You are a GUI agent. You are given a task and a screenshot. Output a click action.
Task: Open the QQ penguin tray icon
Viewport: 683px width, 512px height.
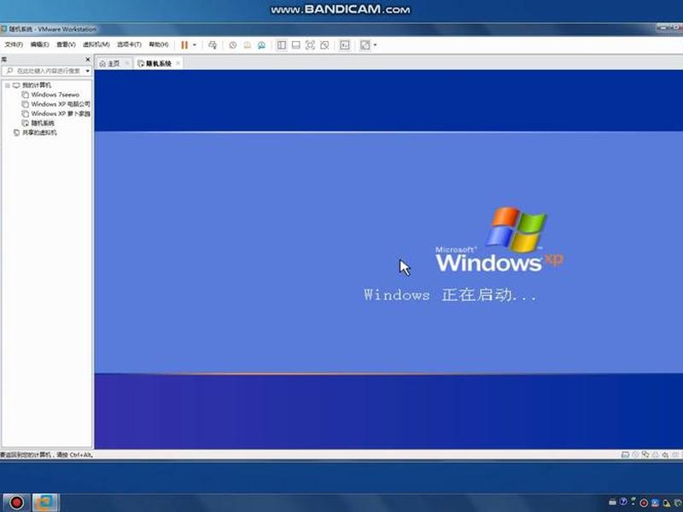(666, 503)
